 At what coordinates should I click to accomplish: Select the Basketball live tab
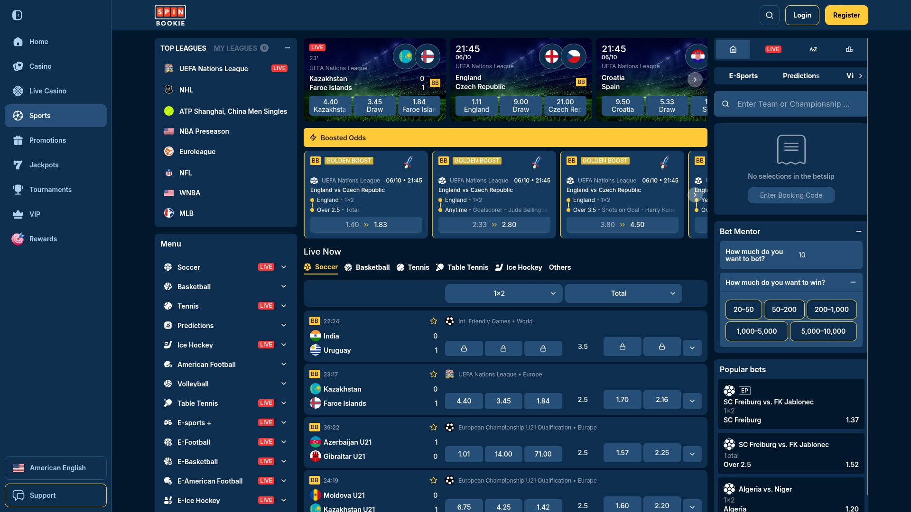(x=367, y=267)
